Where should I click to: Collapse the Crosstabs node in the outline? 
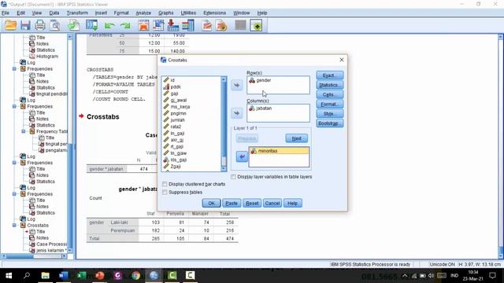pyautogui.click(x=14, y=226)
